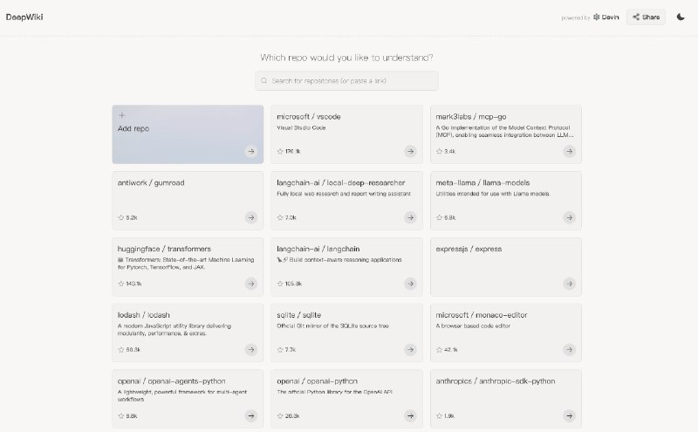Click the arrow on Add repo card
Screen dimensions: 698x432
point(250,151)
